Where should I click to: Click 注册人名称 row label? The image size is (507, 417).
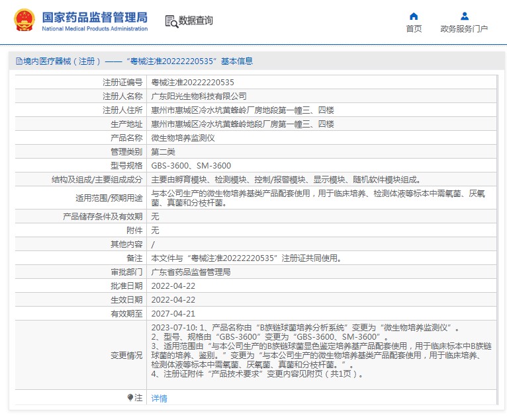click(122, 96)
